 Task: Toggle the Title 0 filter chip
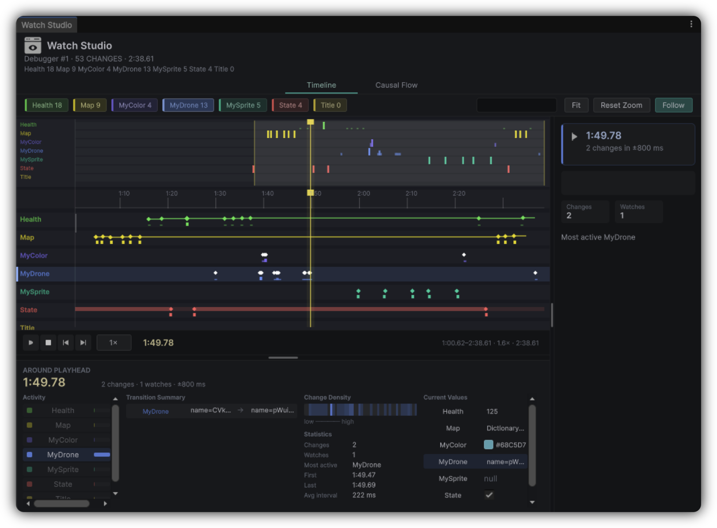(330, 105)
